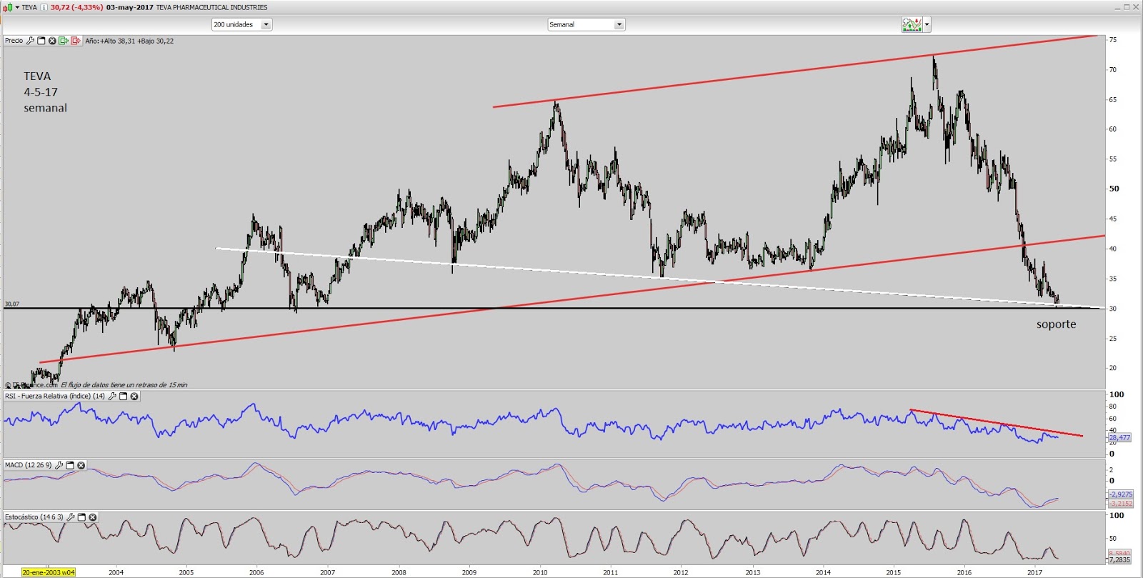
Task: Click the candlestick chart type icon
Action: coord(8,7)
